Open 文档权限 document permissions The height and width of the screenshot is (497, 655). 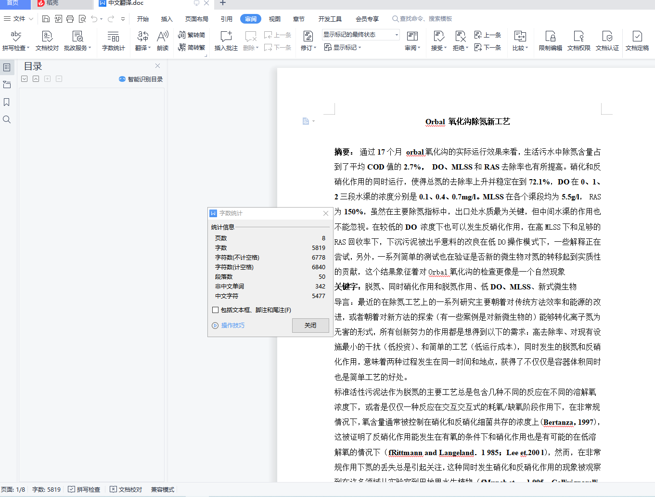(x=578, y=40)
